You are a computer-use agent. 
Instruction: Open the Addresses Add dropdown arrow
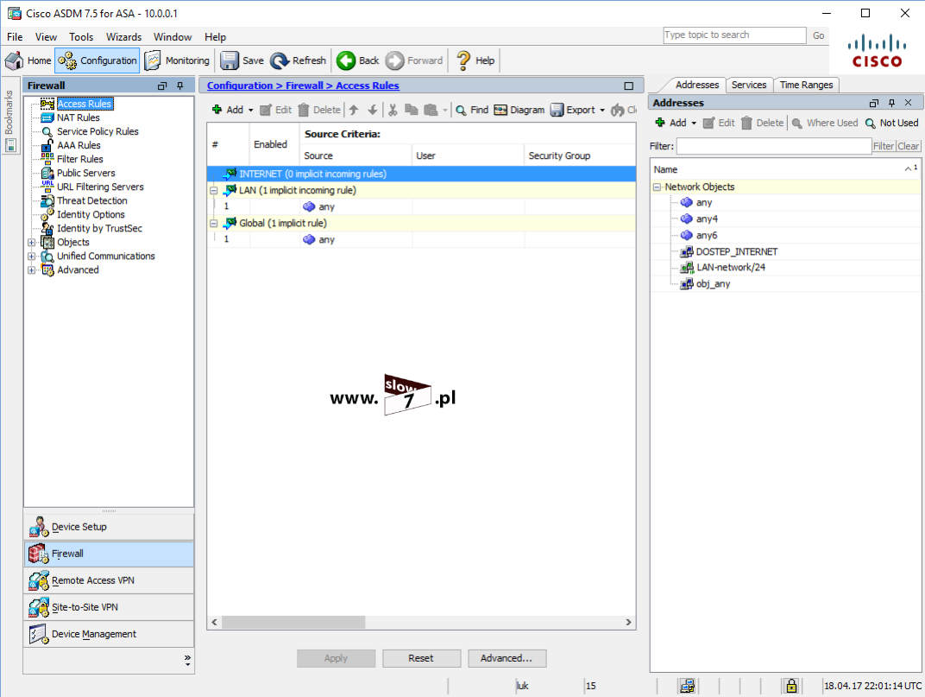pyautogui.click(x=694, y=124)
